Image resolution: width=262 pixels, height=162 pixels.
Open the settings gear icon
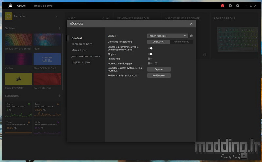tap(238, 6)
